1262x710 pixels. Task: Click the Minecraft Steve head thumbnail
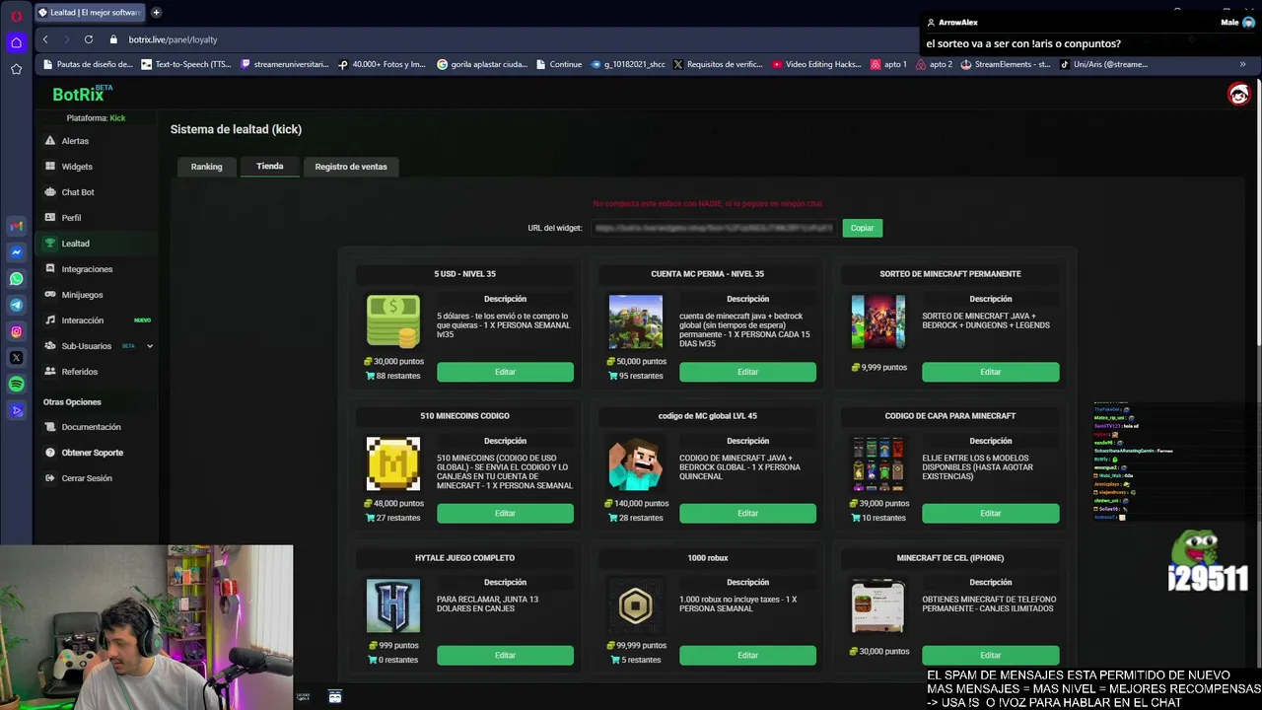click(x=635, y=463)
